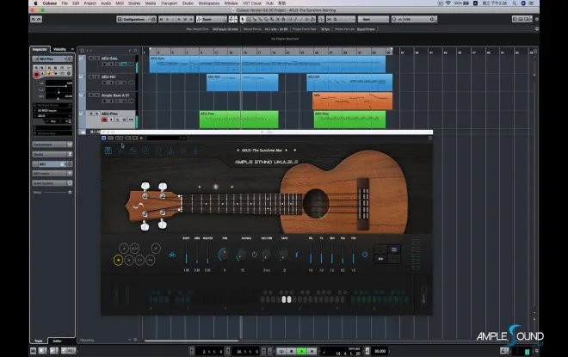Click the AEU instrument section in Inspector

[52, 164]
